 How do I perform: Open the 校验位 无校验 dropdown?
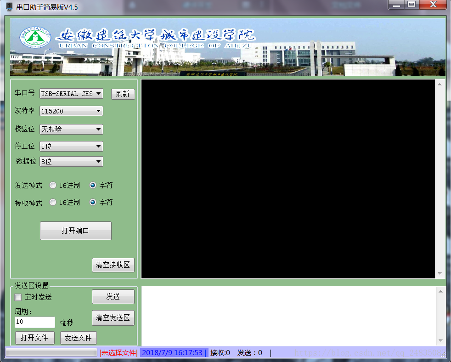[71, 129]
